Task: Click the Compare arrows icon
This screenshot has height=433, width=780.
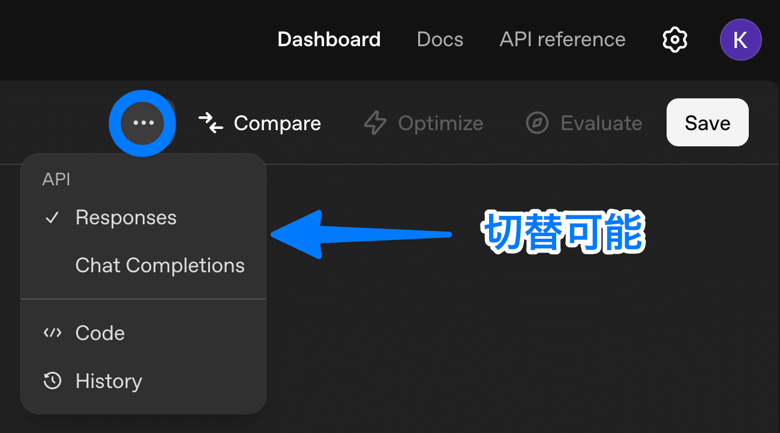Action: [x=211, y=123]
